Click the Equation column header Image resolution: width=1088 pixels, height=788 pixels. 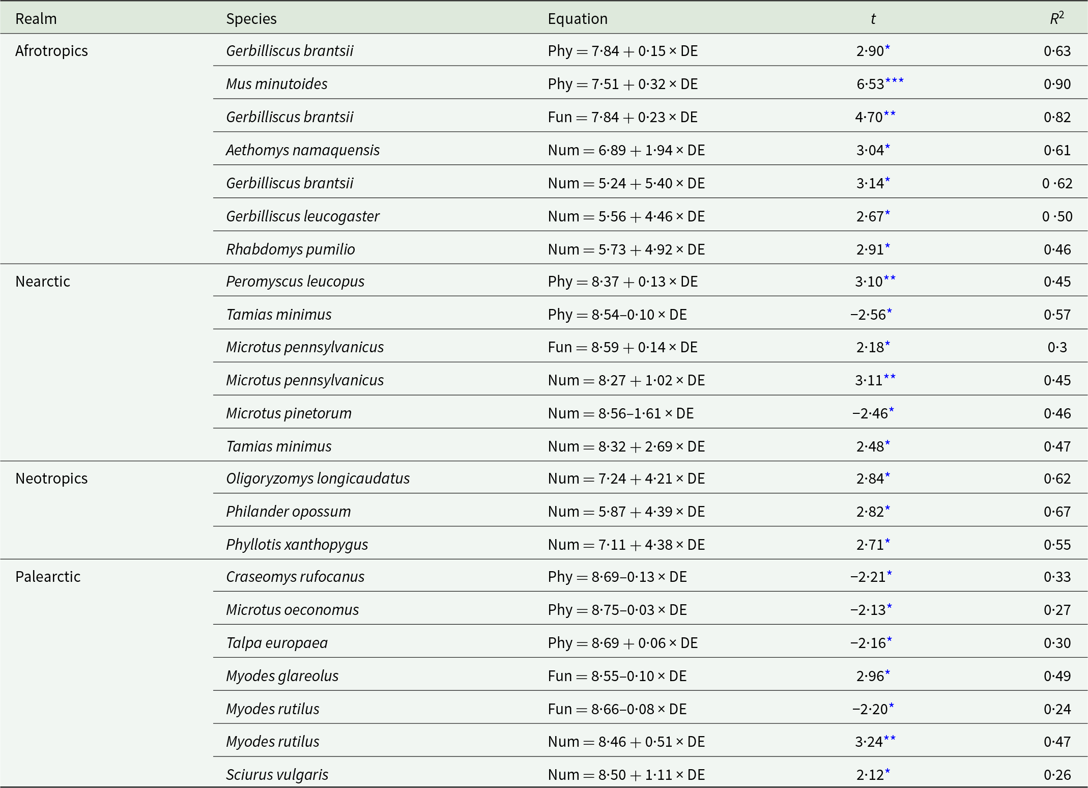[x=578, y=19]
